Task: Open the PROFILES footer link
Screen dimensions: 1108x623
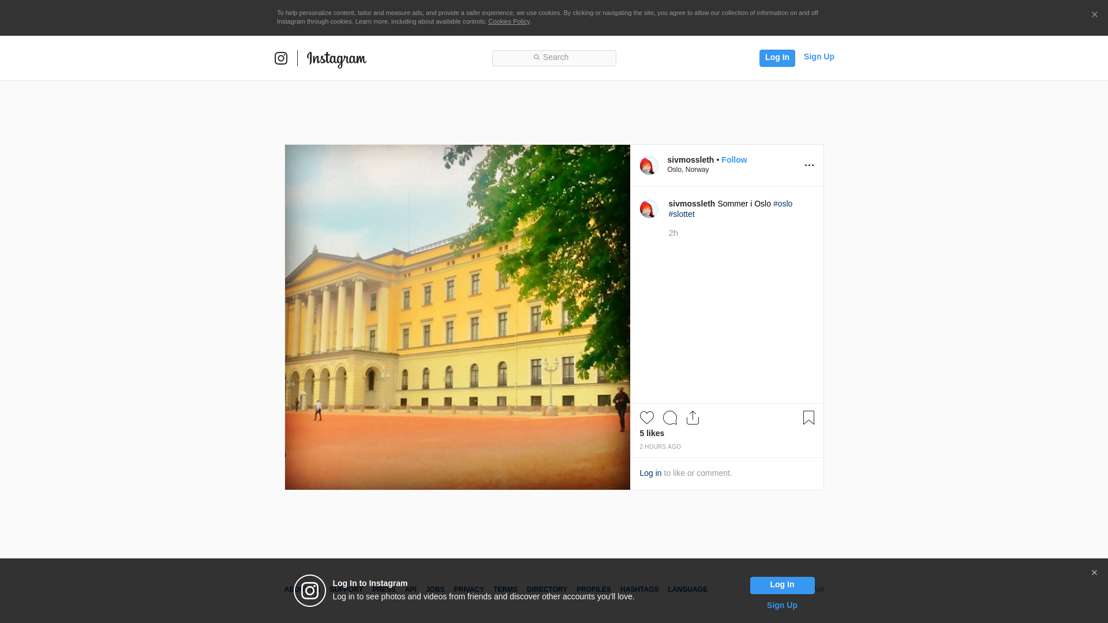Action: [x=594, y=590]
